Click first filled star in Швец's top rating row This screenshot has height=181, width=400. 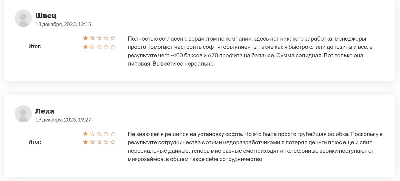tap(86, 38)
